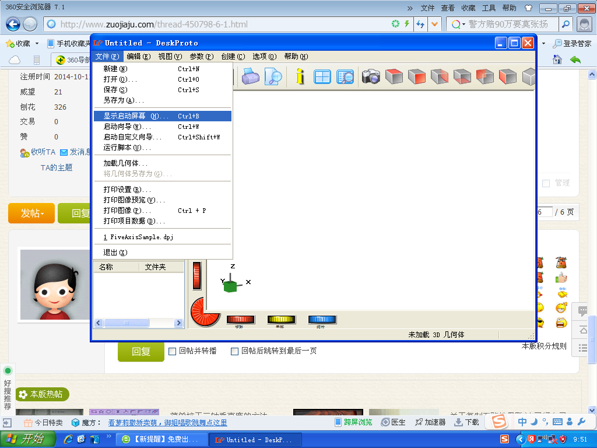Open the dropdown arrow beside 登录管家
Screen dimensions: 597x448
(x=543, y=43)
